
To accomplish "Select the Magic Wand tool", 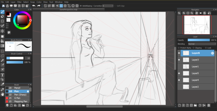I will click(x=2, y=60).
